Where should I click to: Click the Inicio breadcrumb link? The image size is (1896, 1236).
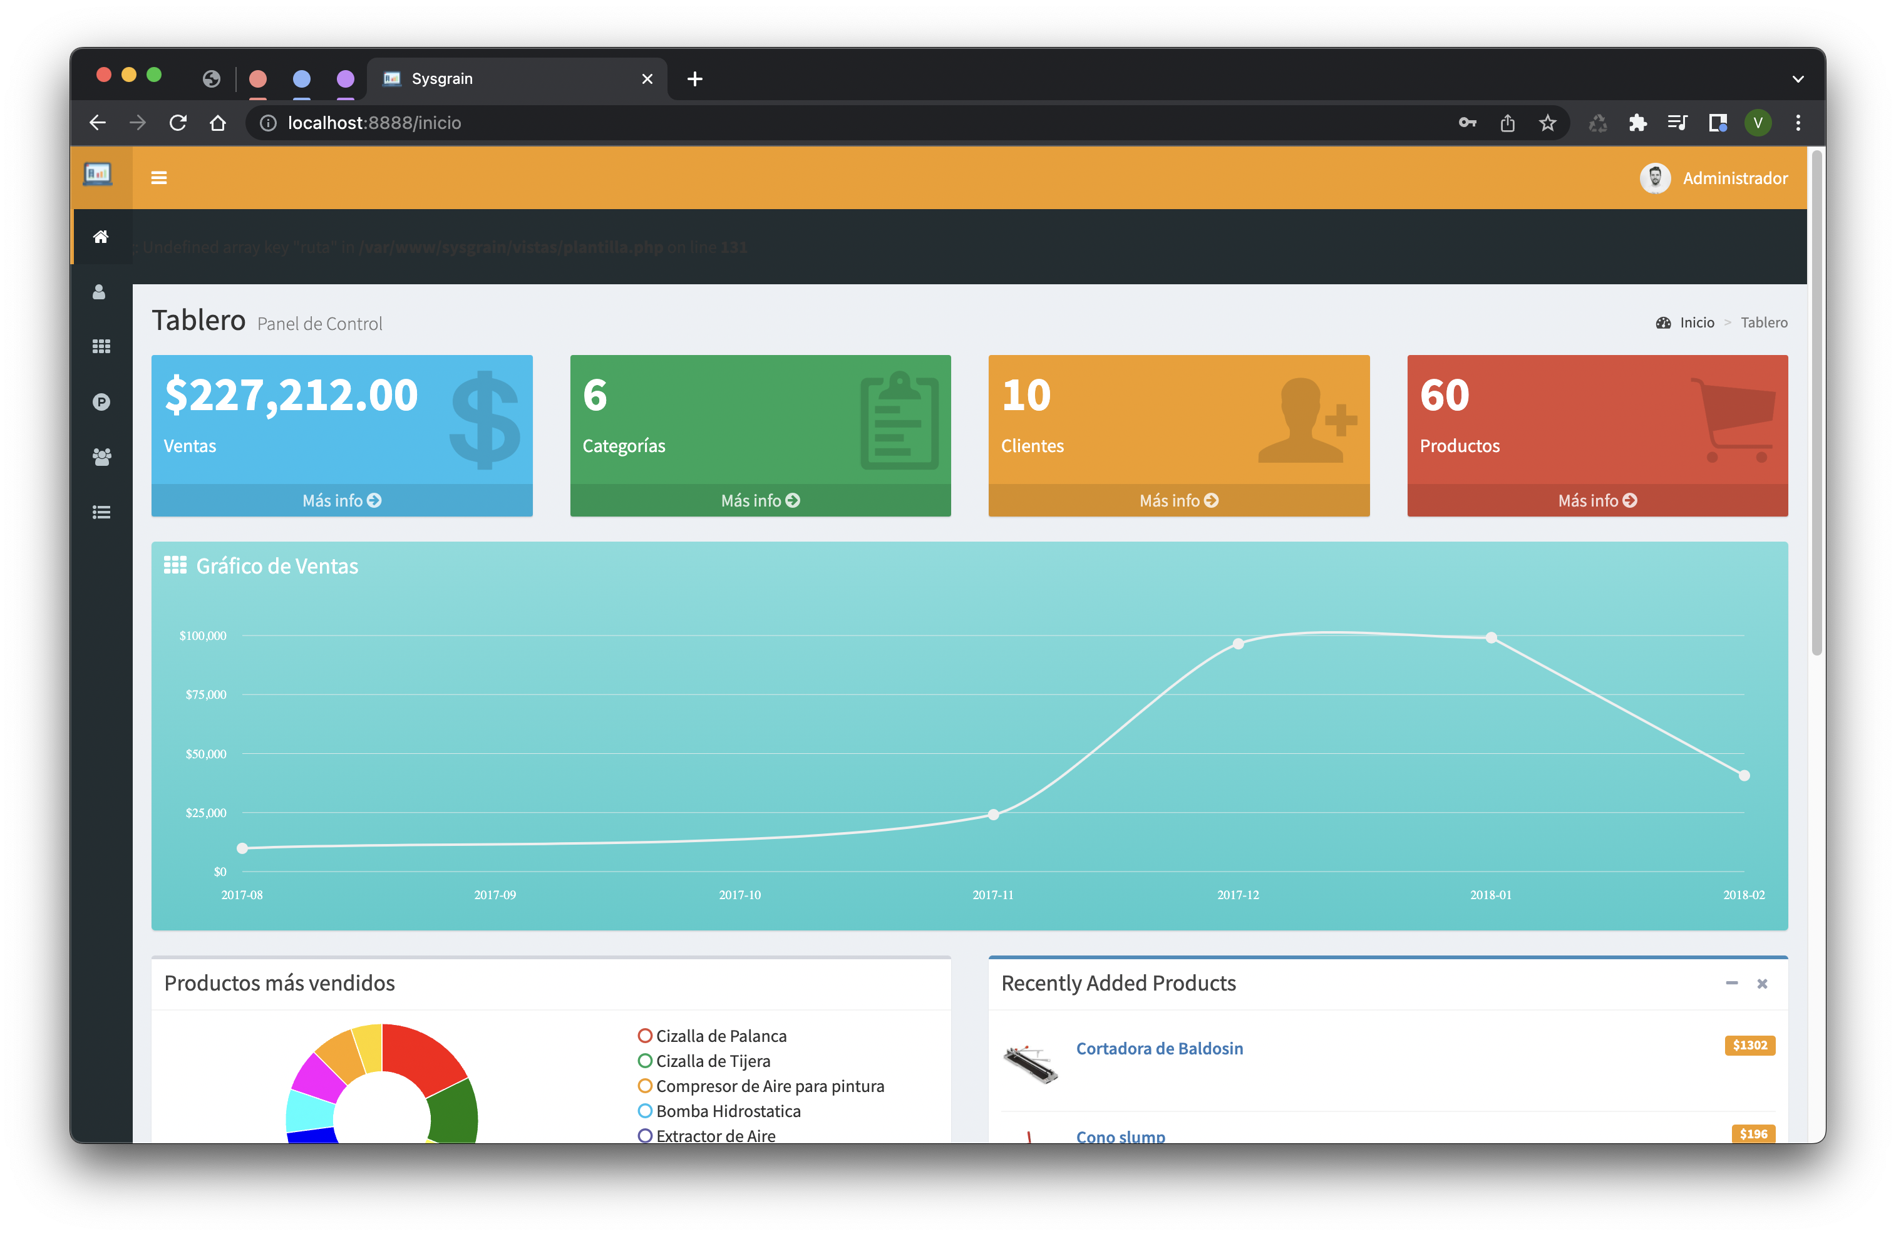click(1696, 322)
